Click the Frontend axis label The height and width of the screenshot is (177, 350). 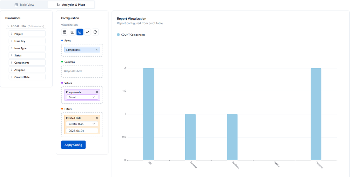click(319, 165)
